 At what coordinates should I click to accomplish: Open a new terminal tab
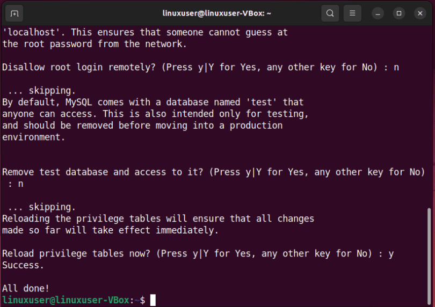(15, 13)
